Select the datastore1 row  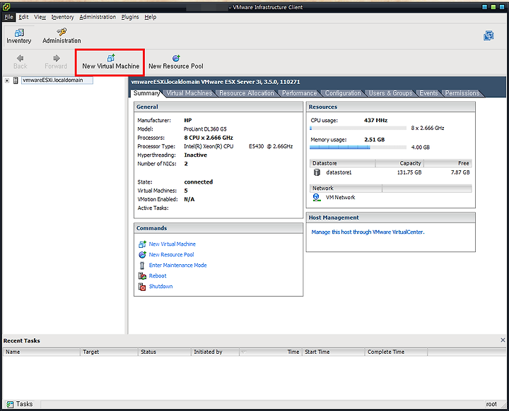click(391, 172)
